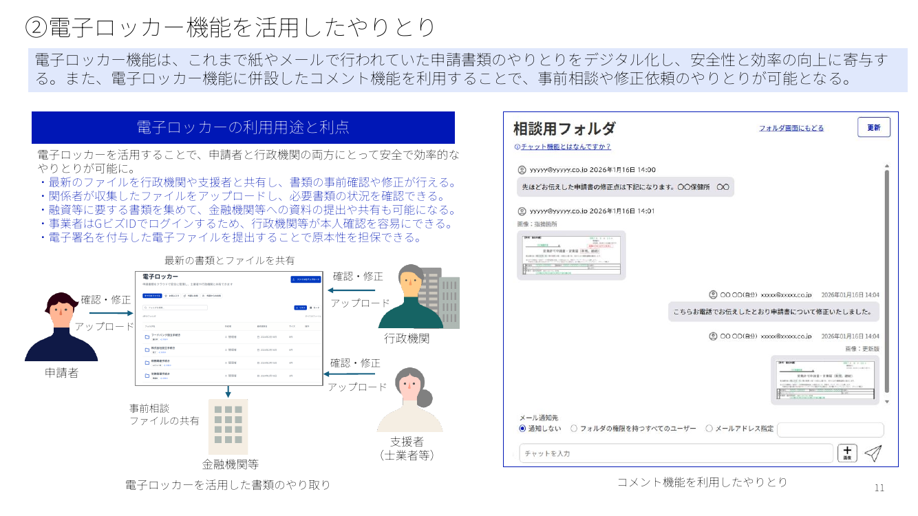
Task: Switch to the star お気に入り tab in 電子ロッカー
Action: point(172,295)
